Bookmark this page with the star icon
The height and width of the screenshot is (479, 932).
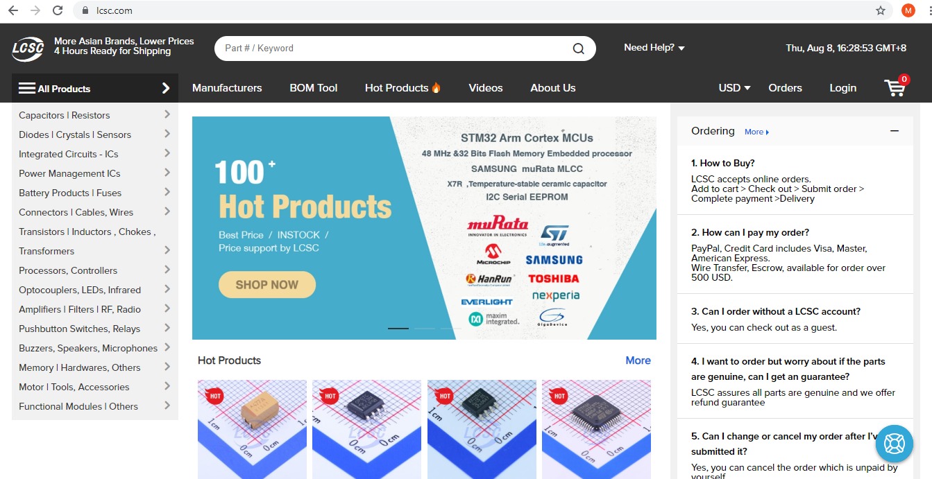(881, 10)
